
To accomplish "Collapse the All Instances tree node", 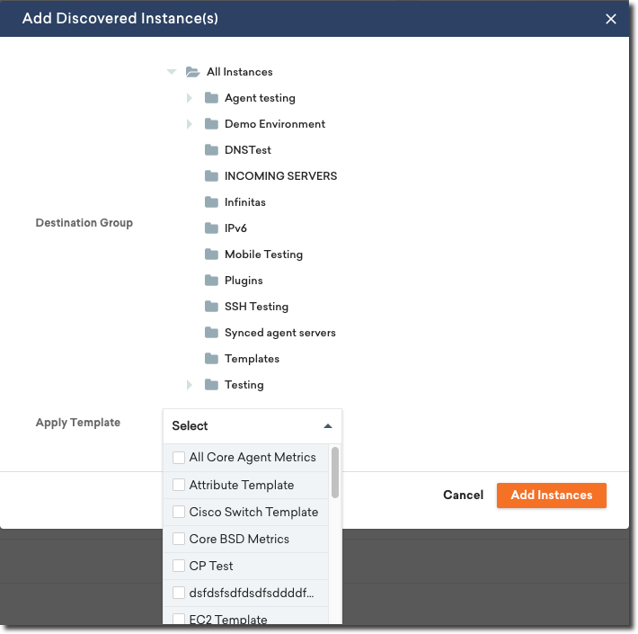I will coord(172,72).
